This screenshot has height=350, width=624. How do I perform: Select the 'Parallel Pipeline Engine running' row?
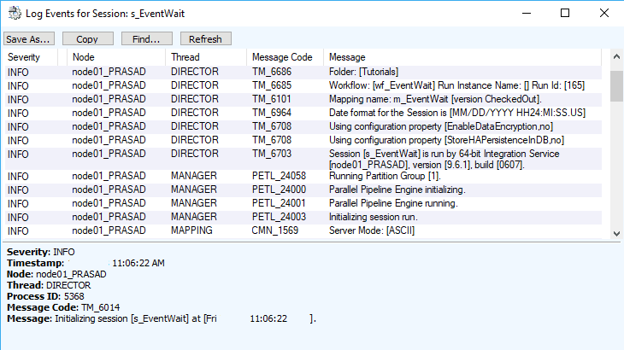pyautogui.click(x=303, y=203)
